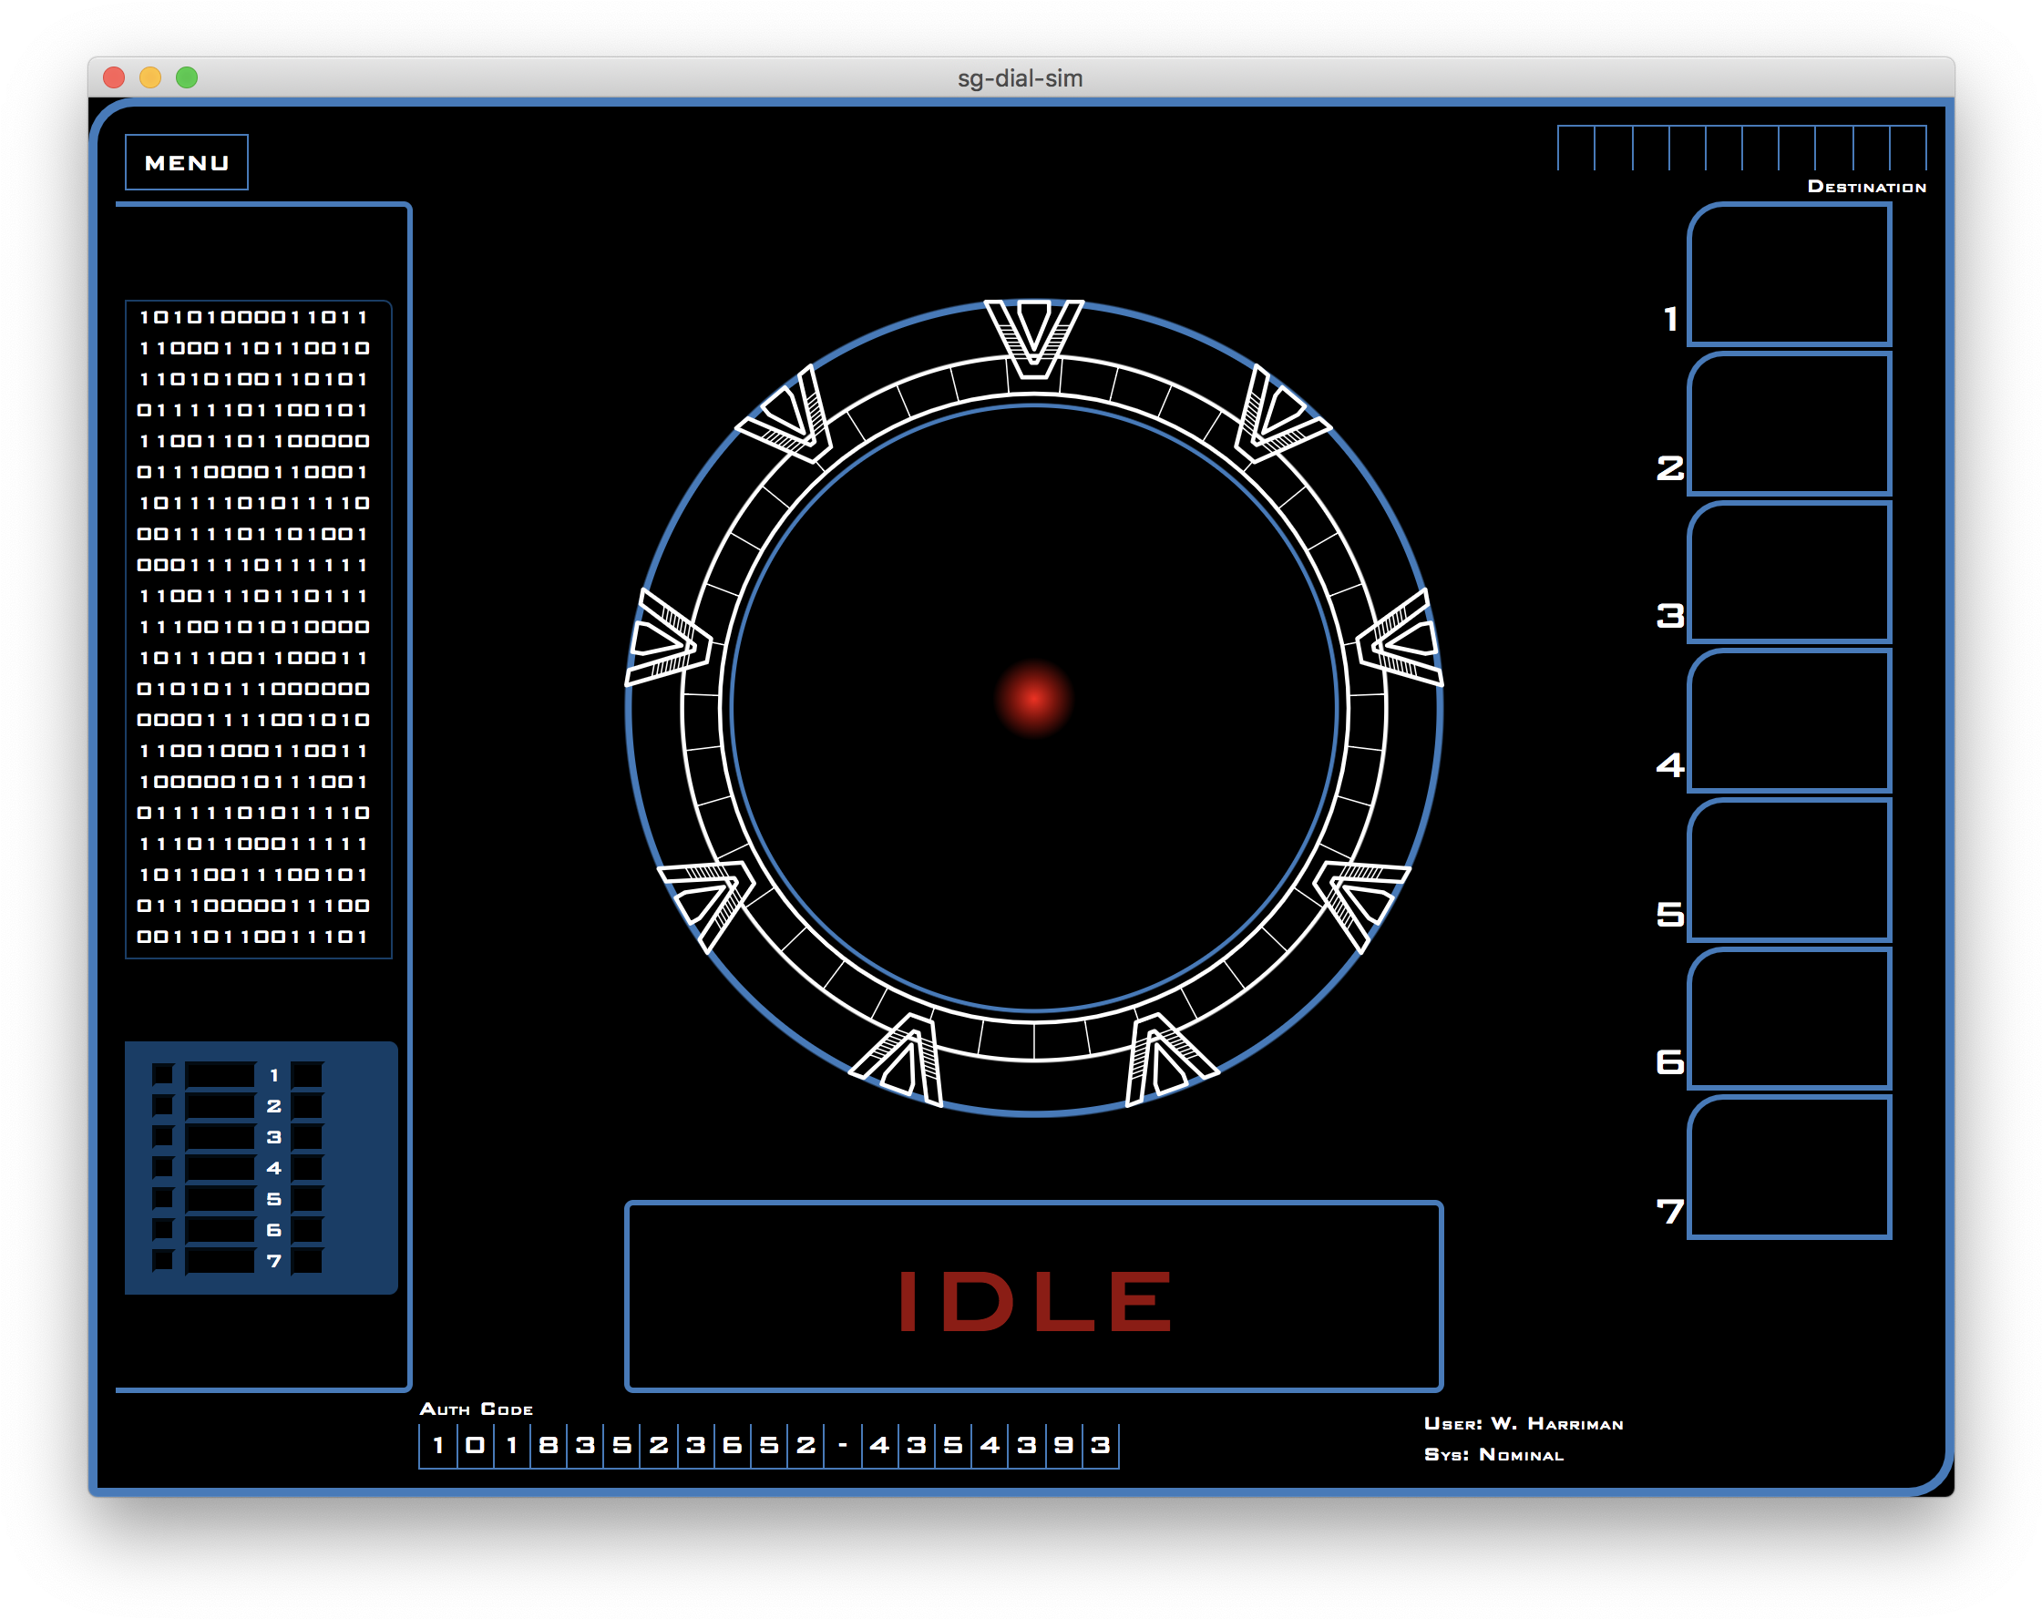2042x1619 pixels.
Task: Click the 'Destination' label
Action: pos(1866,187)
